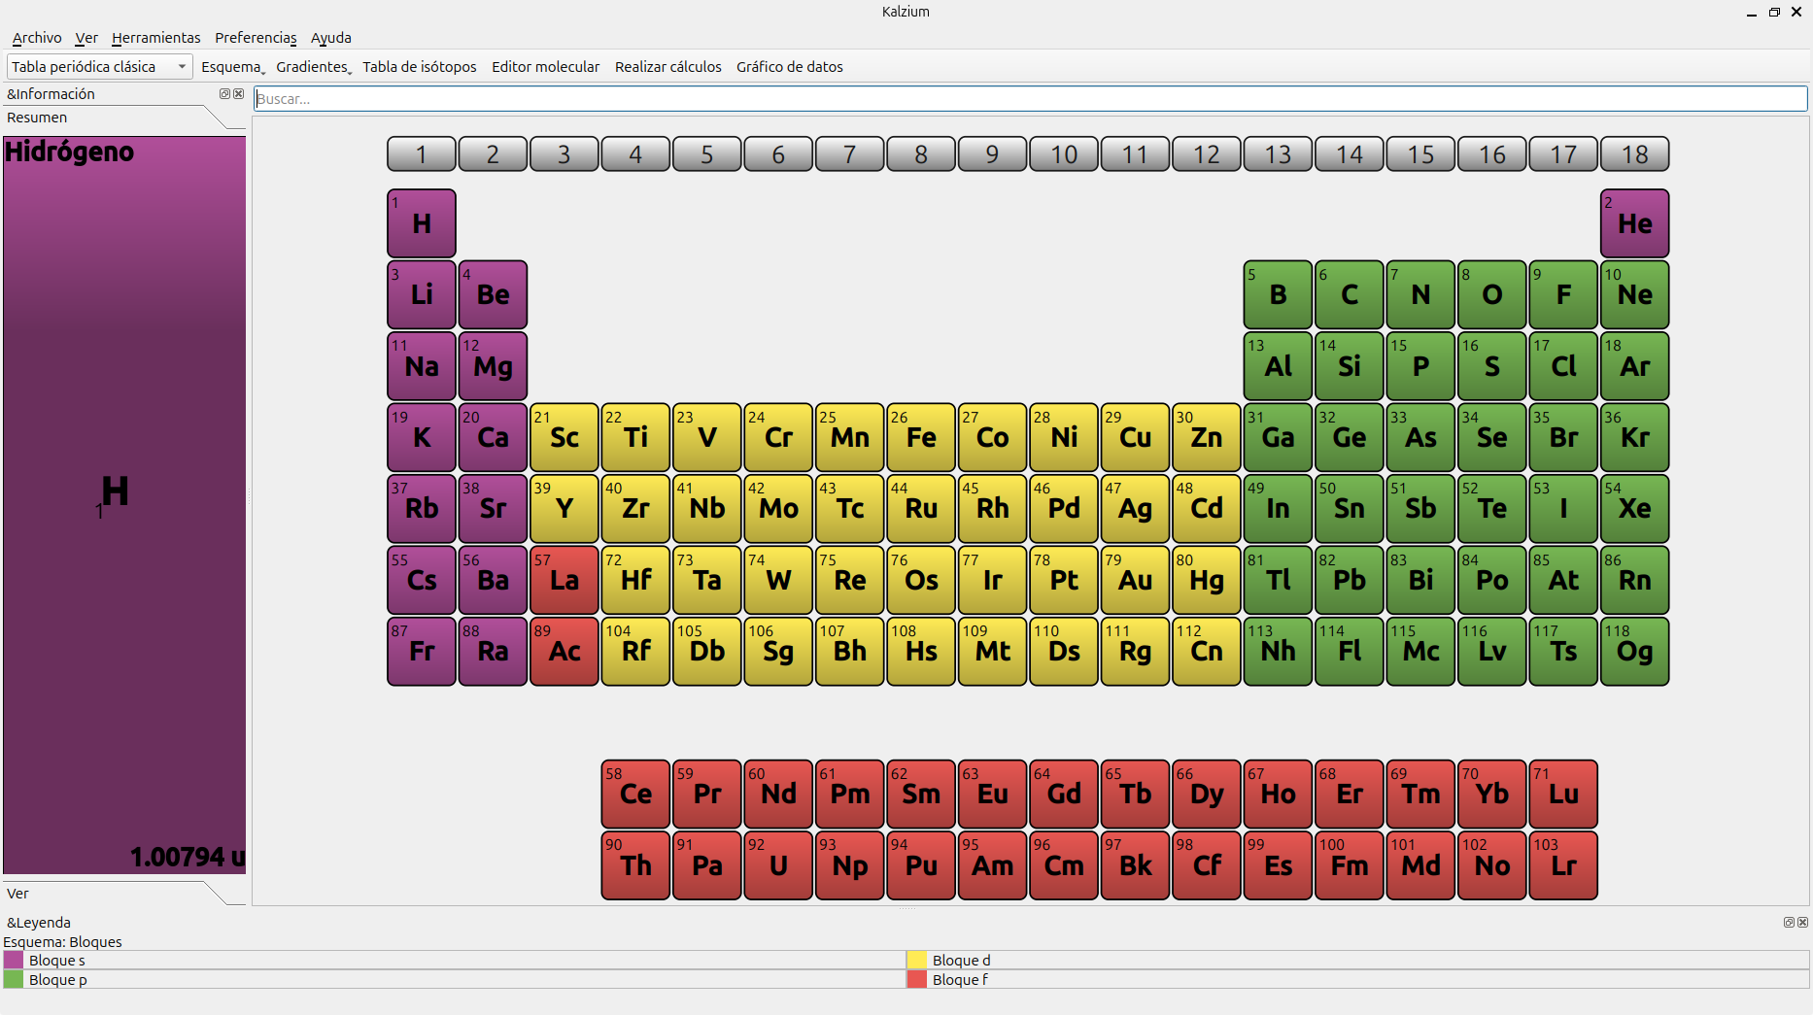The image size is (1813, 1015).
Task: Open the Editor molecular tool
Action: pos(545,67)
